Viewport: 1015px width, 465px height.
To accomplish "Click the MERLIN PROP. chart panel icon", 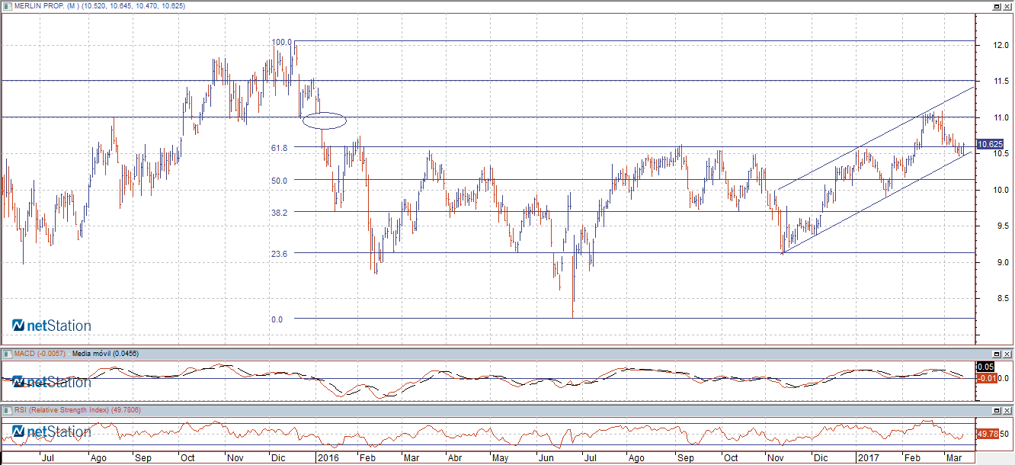I will tap(7, 5).
